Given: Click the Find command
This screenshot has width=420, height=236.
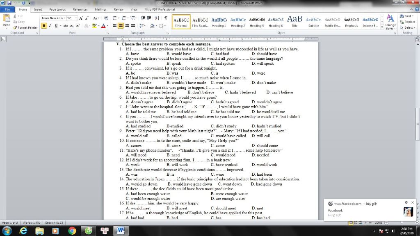Looking at the screenshot, I should tap(407, 16).
